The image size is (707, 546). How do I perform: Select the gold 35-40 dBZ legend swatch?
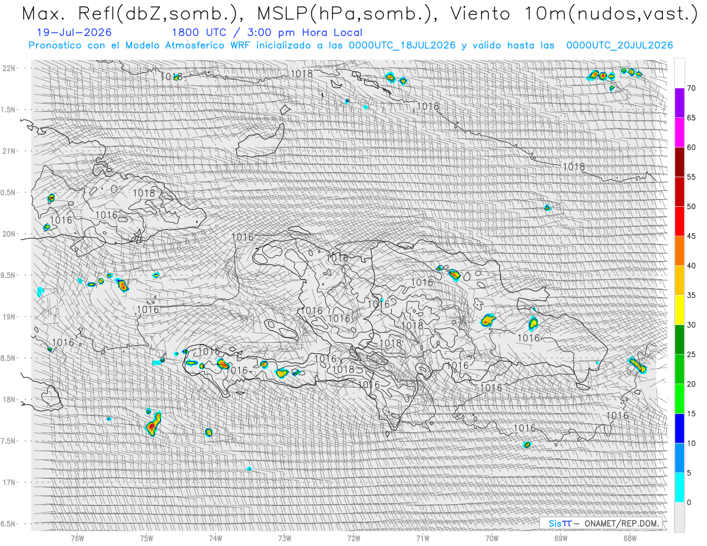tap(679, 280)
